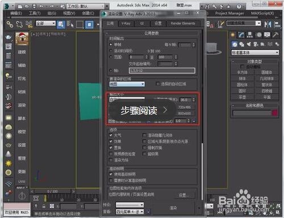The width and height of the screenshot is (284, 218).
Task: Select the Cameras category icon in Create panel
Action: (256, 44)
